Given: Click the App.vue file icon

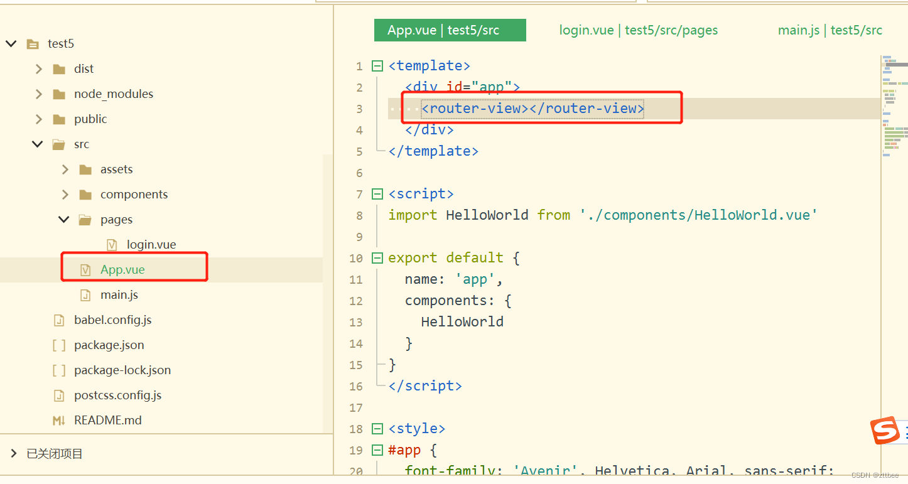Looking at the screenshot, I should point(85,270).
